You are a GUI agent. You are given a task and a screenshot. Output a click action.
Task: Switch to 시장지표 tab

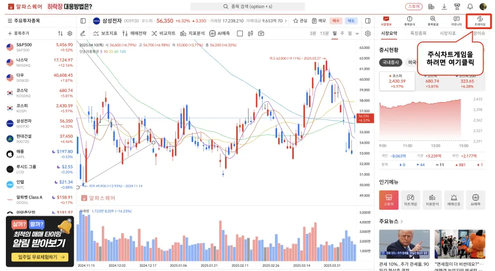(x=448, y=33)
